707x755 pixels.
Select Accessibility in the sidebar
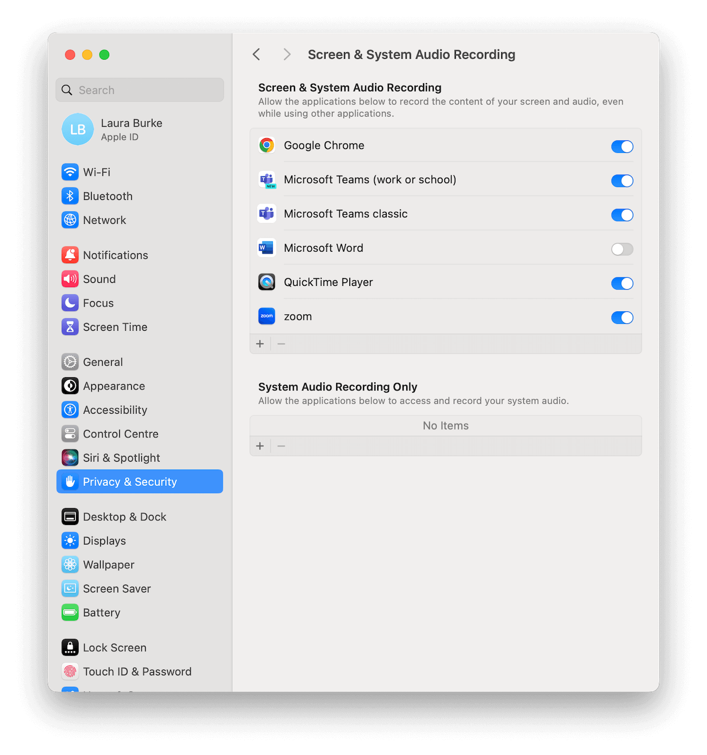click(x=140, y=410)
